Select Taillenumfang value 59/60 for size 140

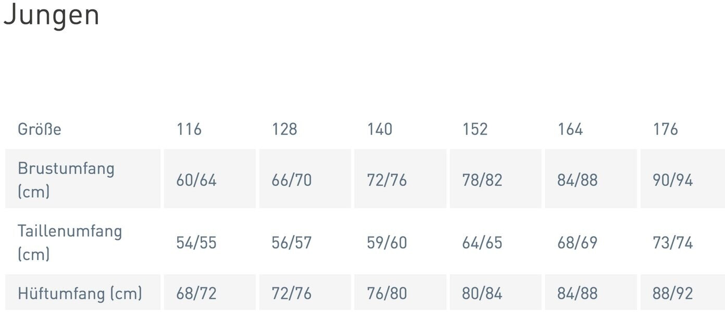387,242
